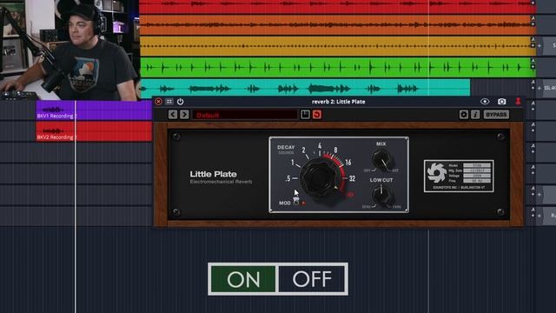
Task: Open automation A on the green track
Action: 533,61
